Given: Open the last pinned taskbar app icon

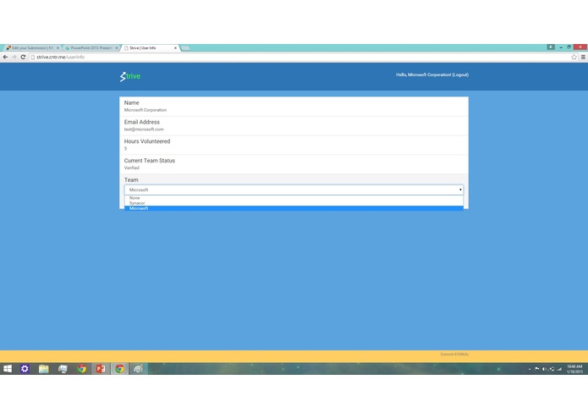Looking at the screenshot, I should [x=139, y=369].
